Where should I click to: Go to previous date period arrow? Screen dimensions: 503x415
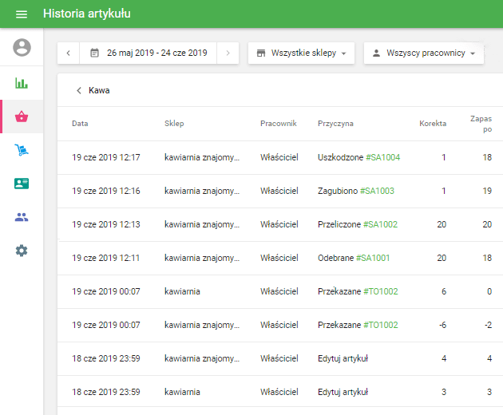point(69,53)
